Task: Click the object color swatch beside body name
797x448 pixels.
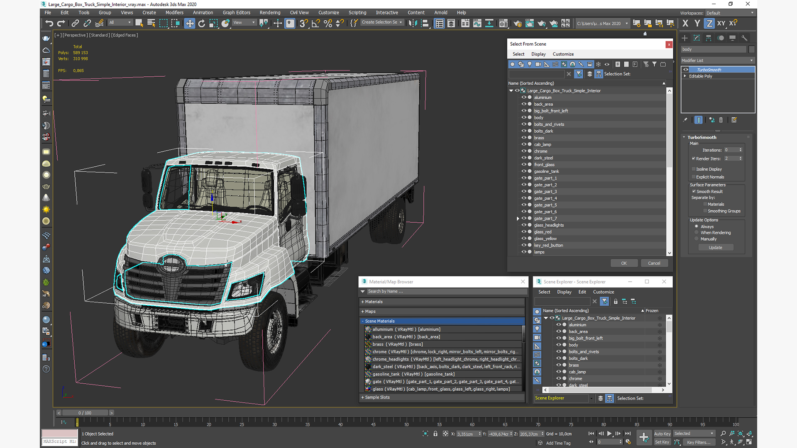Action: (x=751, y=49)
